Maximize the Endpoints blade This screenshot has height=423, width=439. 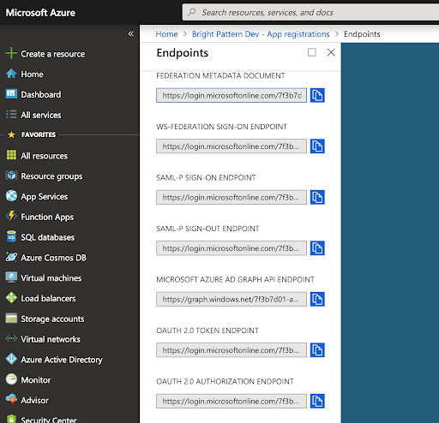click(312, 52)
